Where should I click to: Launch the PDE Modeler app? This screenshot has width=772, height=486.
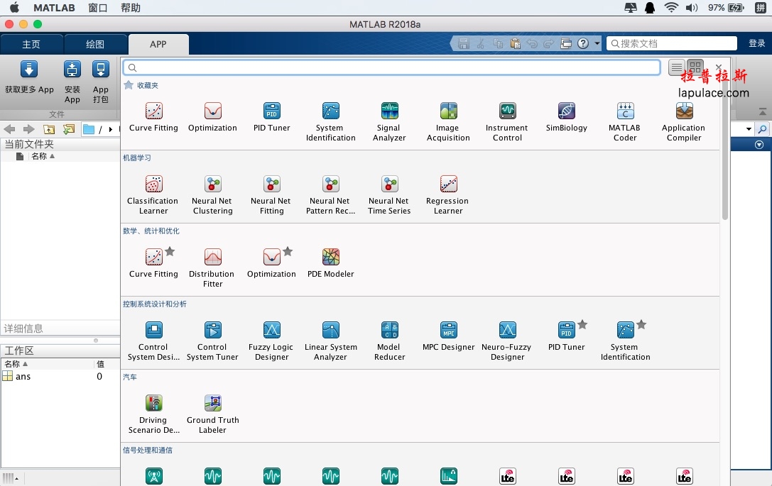point(330,263)
